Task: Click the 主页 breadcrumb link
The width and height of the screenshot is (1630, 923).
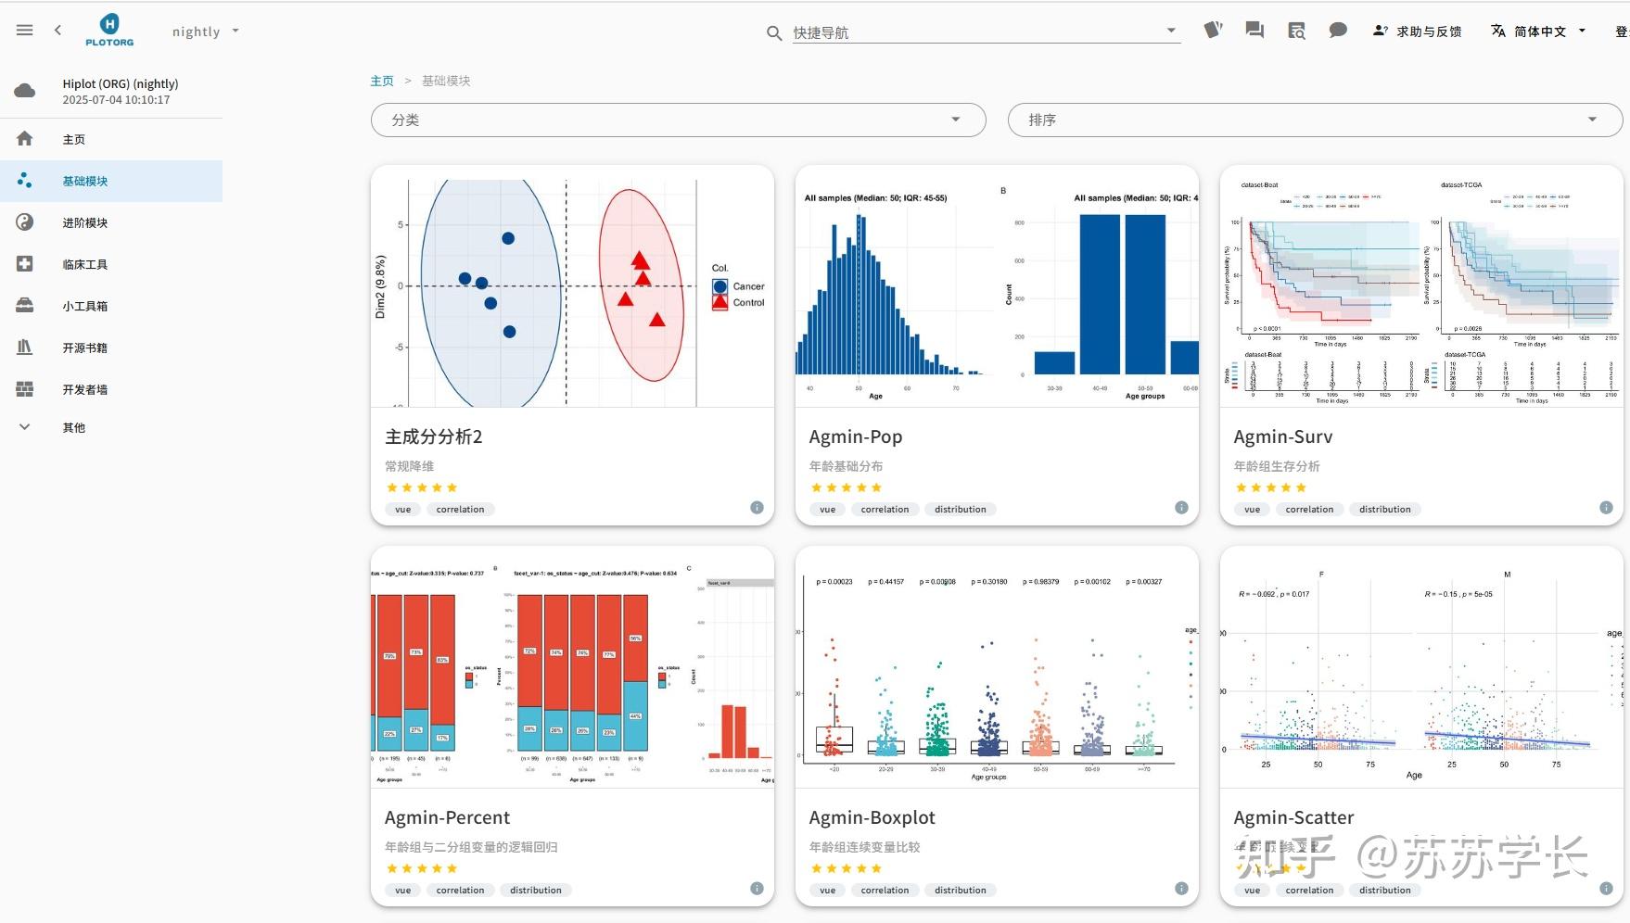Action: [x=382, y=81]
